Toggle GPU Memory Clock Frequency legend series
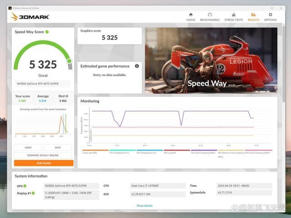Image resolution: width=291 pixels, height=218 pixels. click(x=231, y=153)
